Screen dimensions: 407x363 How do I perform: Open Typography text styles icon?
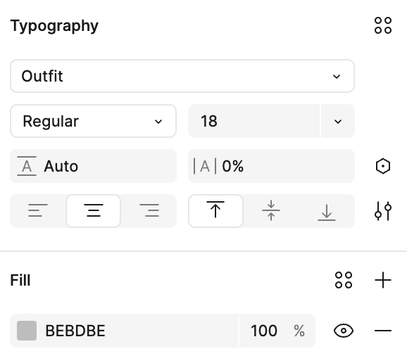point(383,25)
